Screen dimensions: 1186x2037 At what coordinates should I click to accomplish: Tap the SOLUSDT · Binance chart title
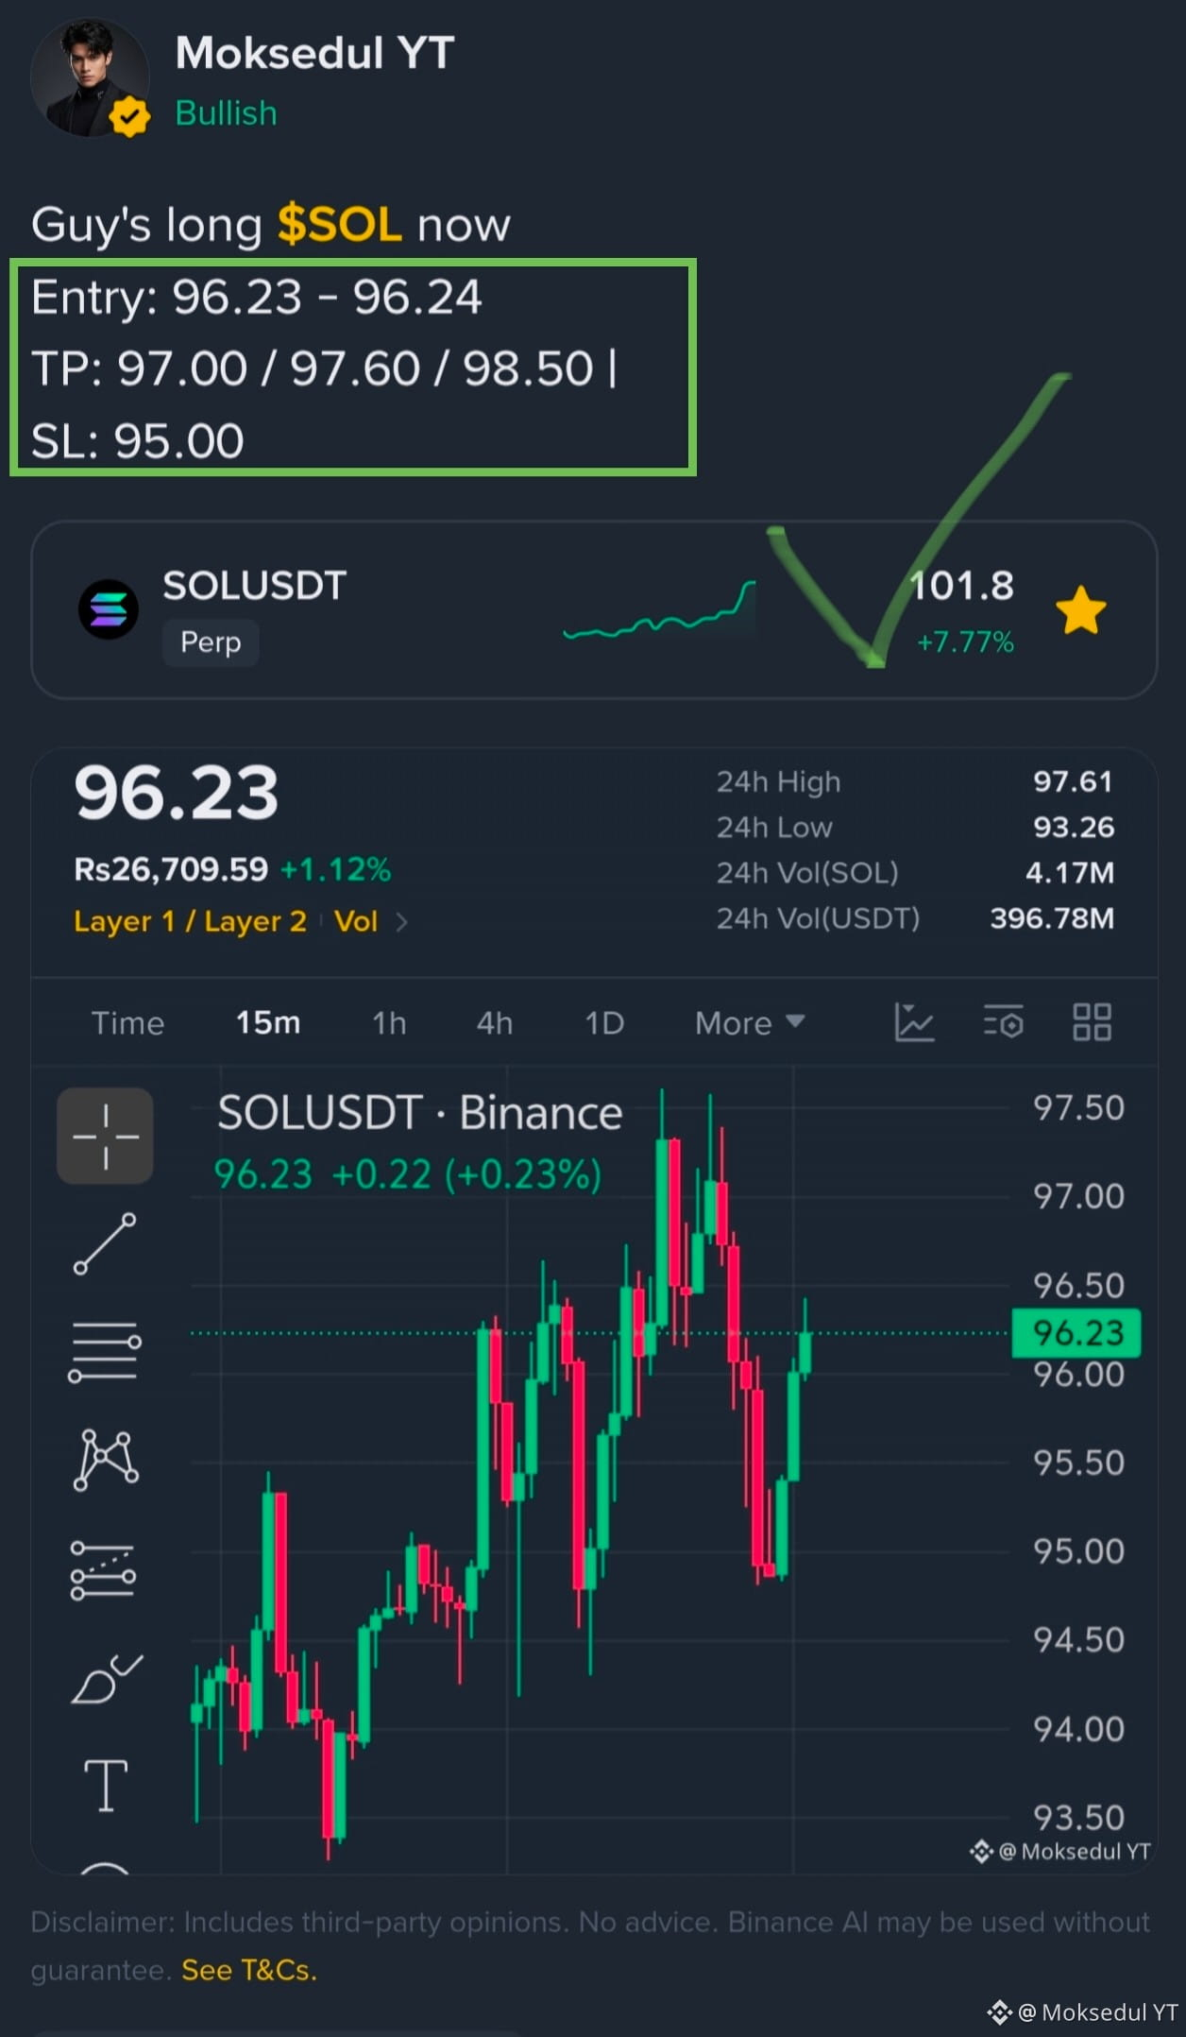pyautogui.click(x=419, y=1113)
